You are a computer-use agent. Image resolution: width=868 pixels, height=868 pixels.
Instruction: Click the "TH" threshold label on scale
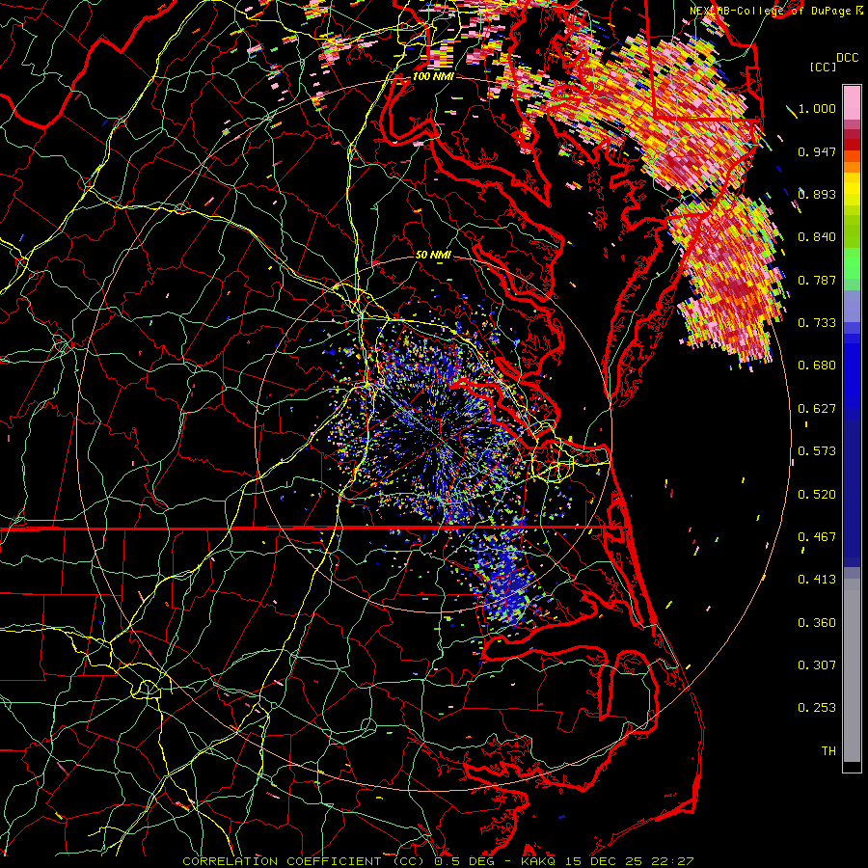pos(828,751)
